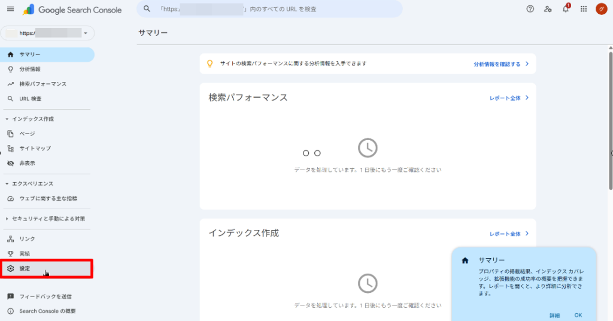Click the info icon for Search Console の概要
This screenshot has height=321, width=613.
[x=11, y=311]
